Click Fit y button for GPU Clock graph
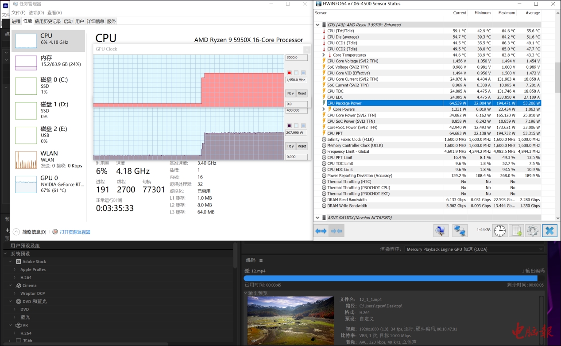 click(x=290, y=93)
